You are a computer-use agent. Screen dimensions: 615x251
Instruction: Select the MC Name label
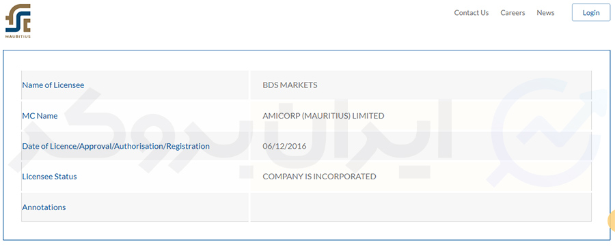[40, 116]
